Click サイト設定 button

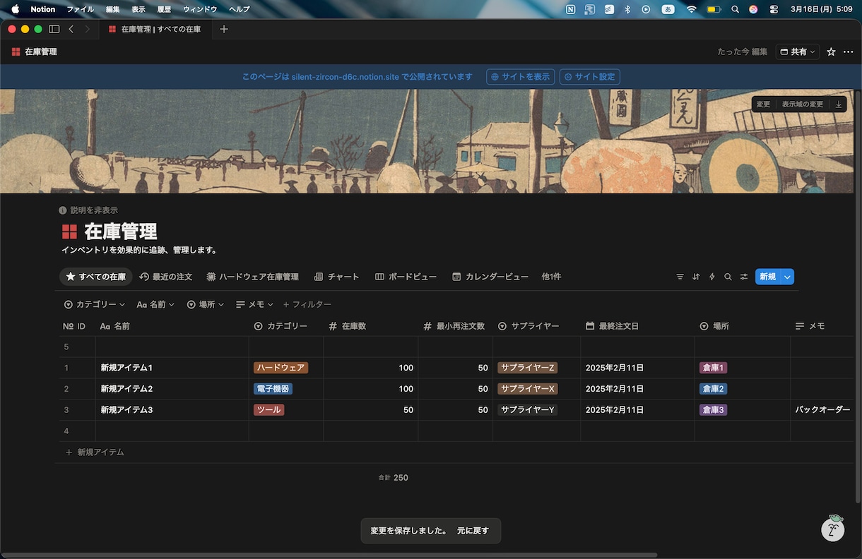pos(589,77)
